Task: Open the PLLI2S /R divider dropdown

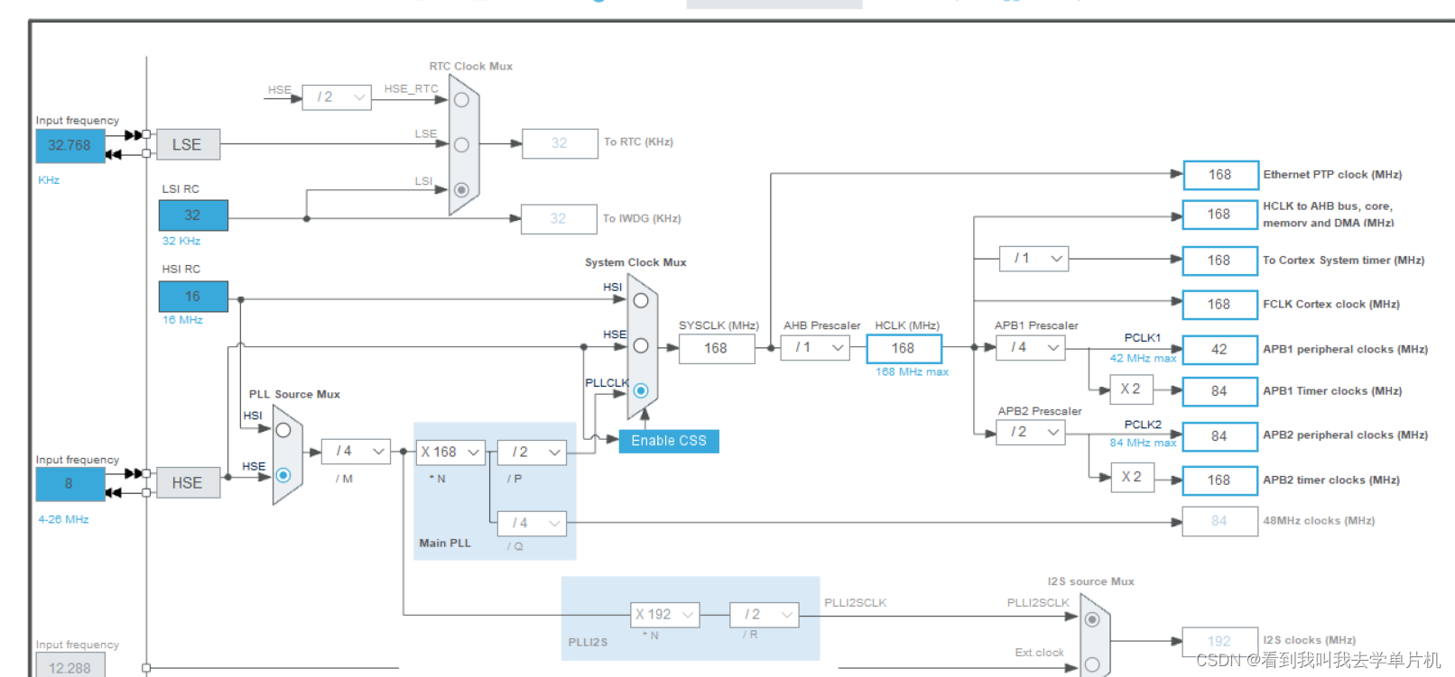Action: point(765,615)
